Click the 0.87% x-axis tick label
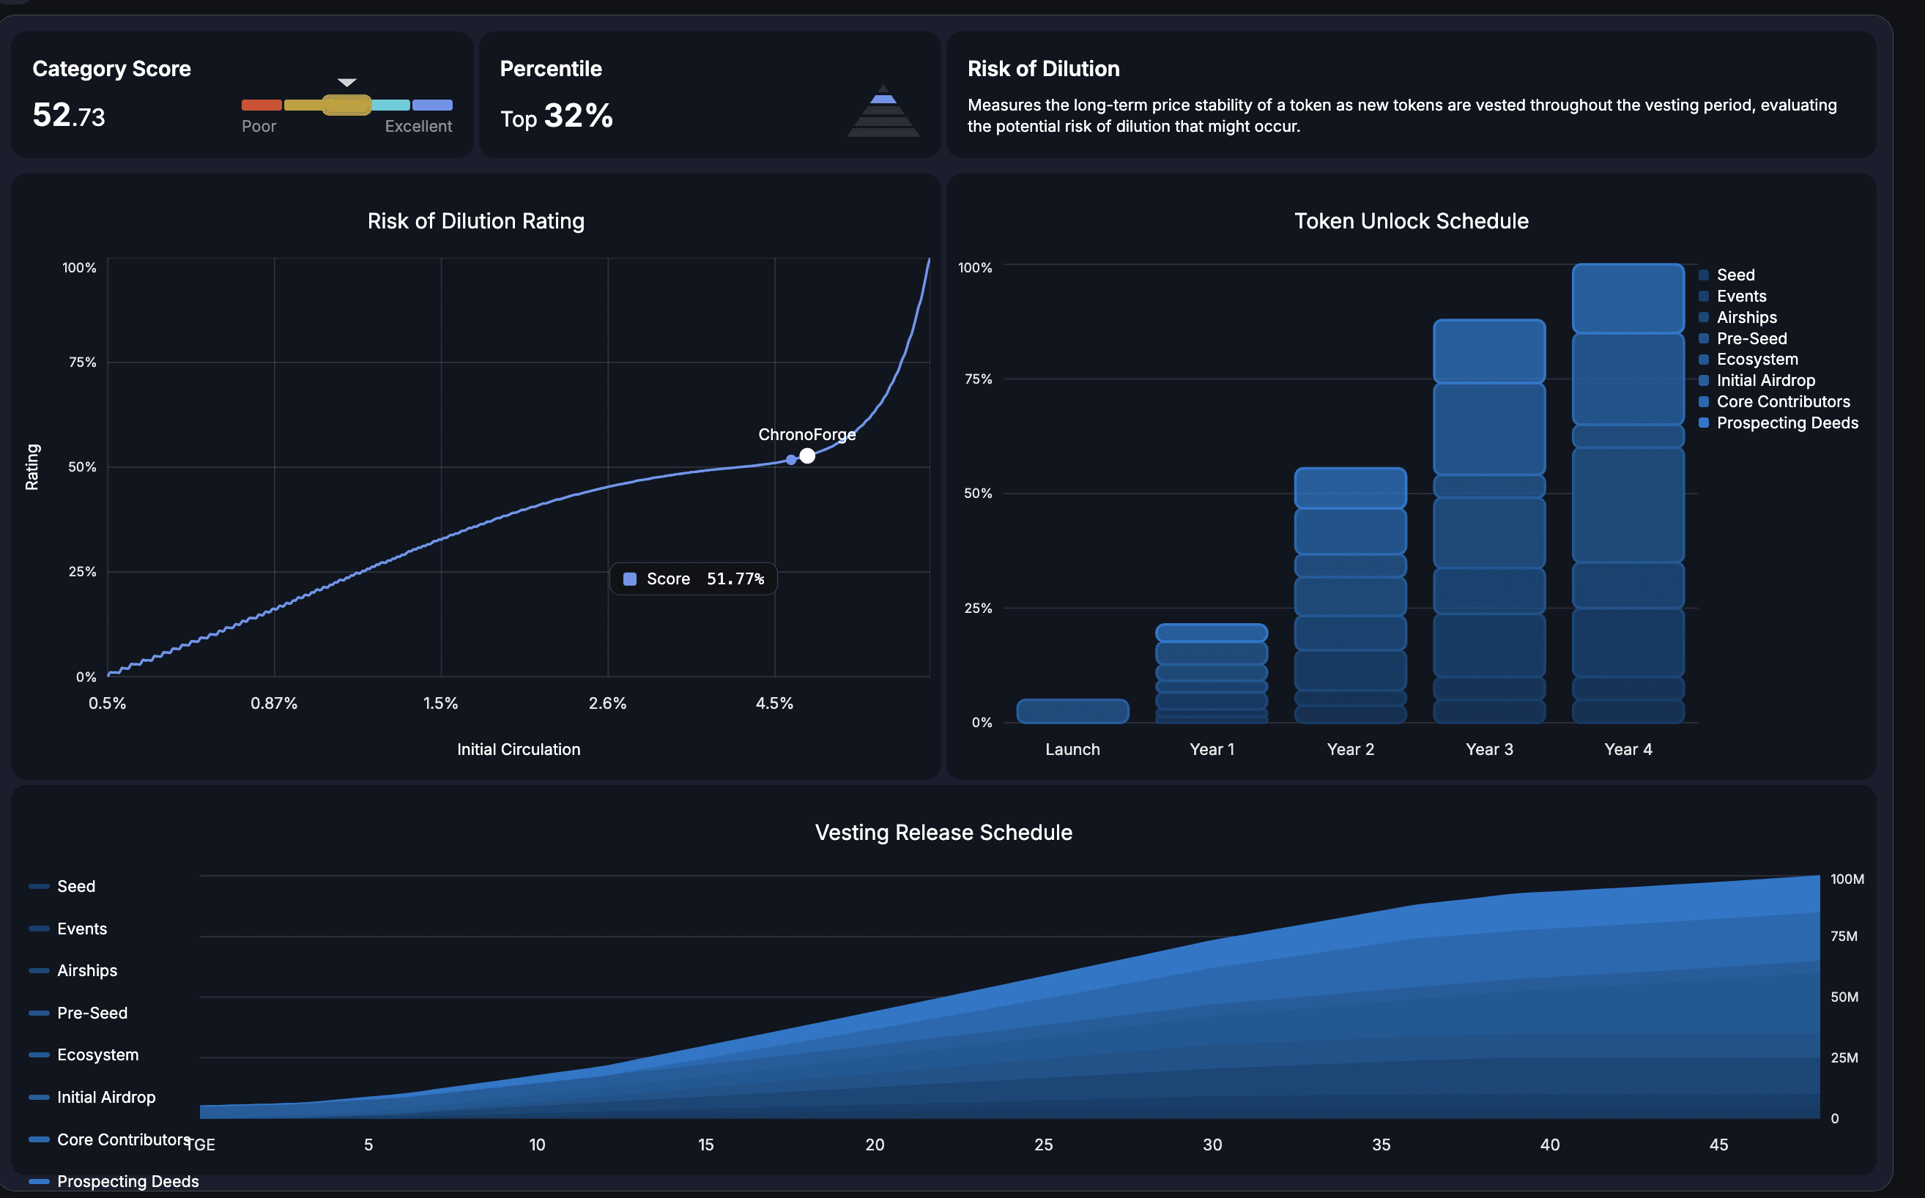1925x1198 pixels. pos(273,704)
